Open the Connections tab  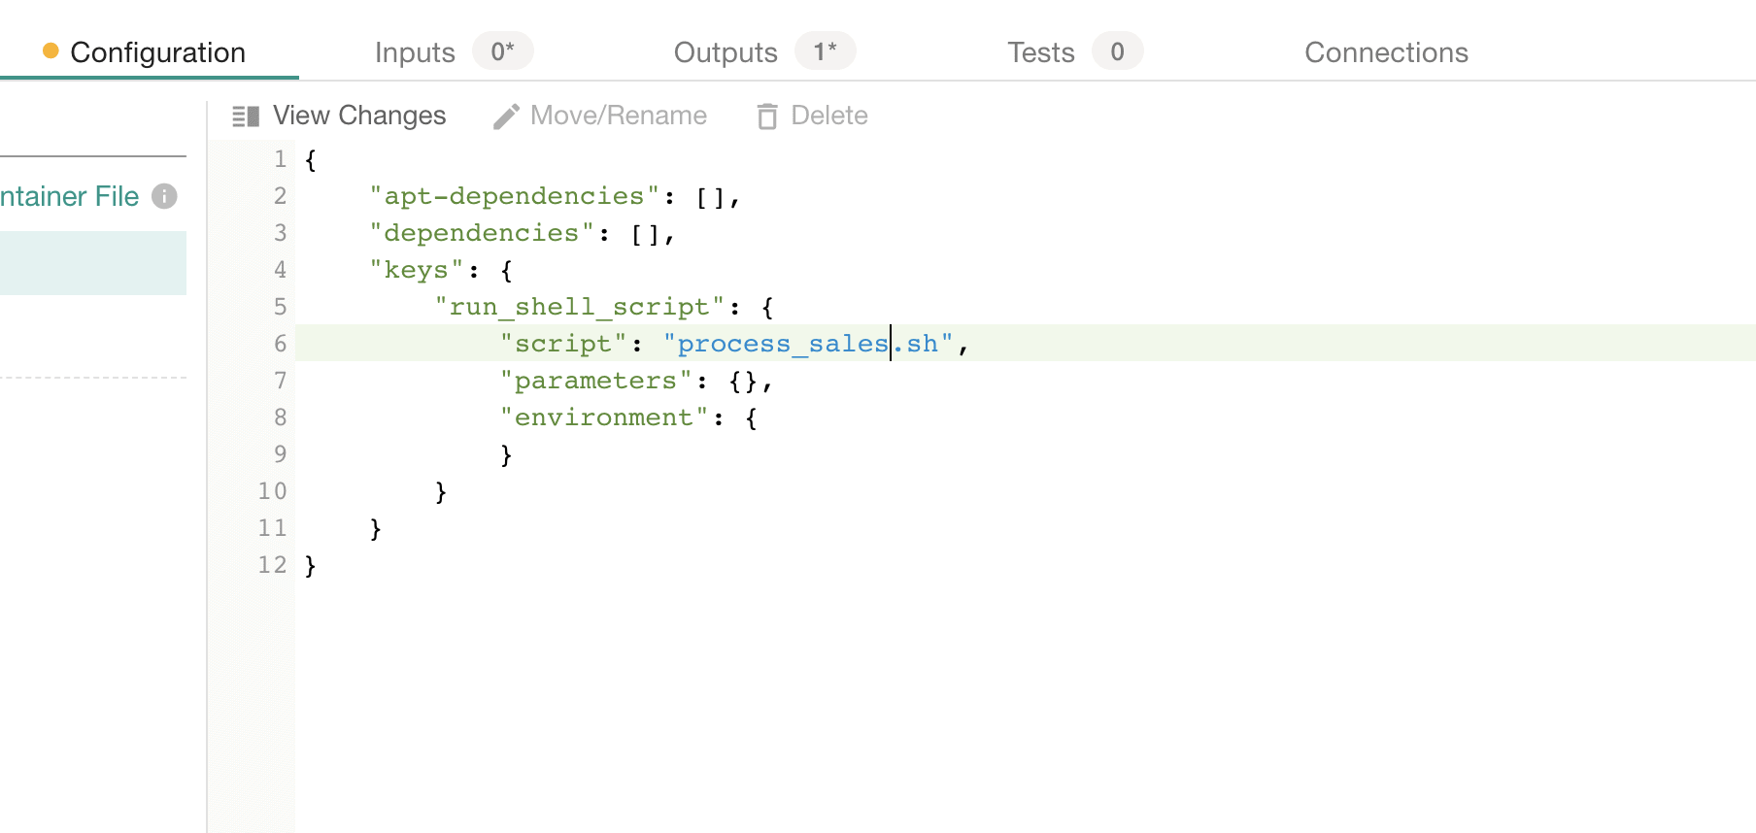click(x=1386, y=52)
